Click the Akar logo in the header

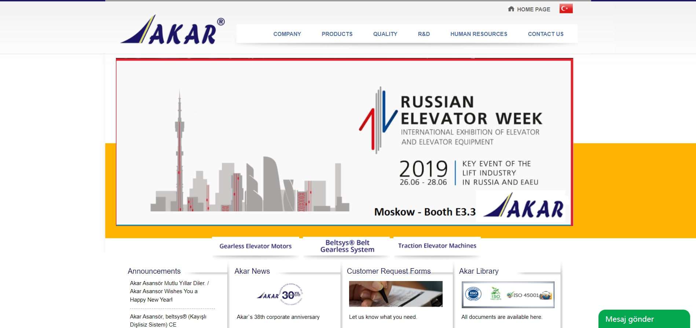click(172, 31)
